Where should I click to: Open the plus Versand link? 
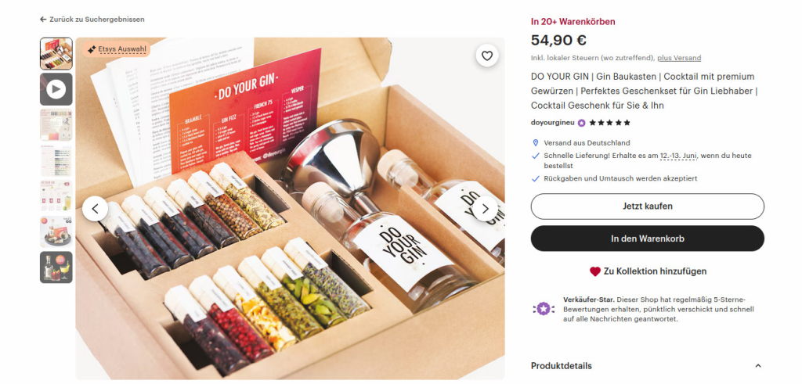[x=679, y=58]
